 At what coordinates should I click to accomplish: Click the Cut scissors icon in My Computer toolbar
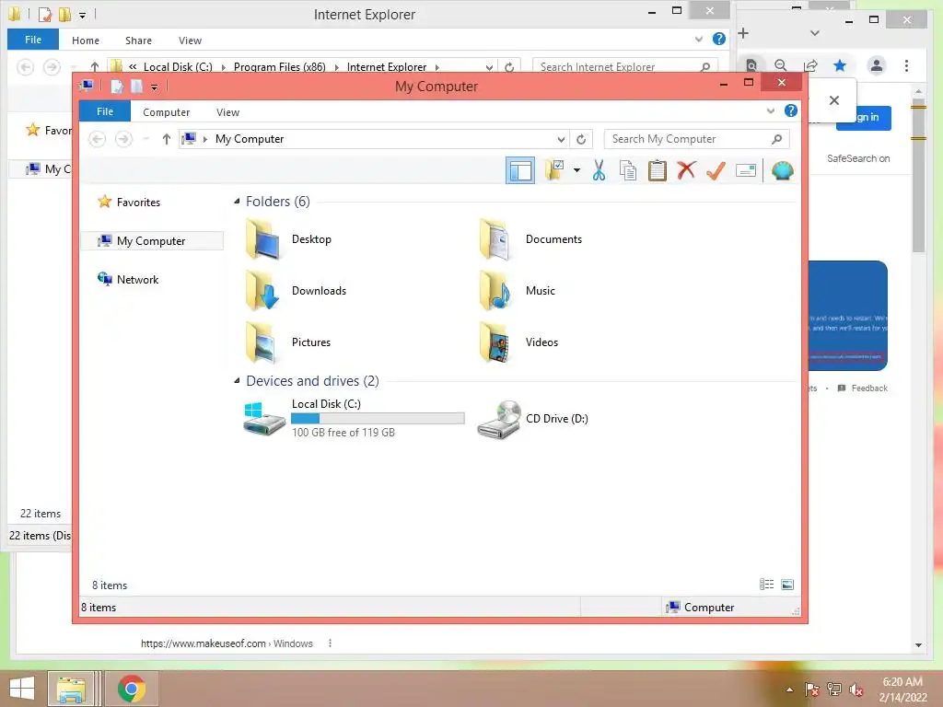[599, 170]
